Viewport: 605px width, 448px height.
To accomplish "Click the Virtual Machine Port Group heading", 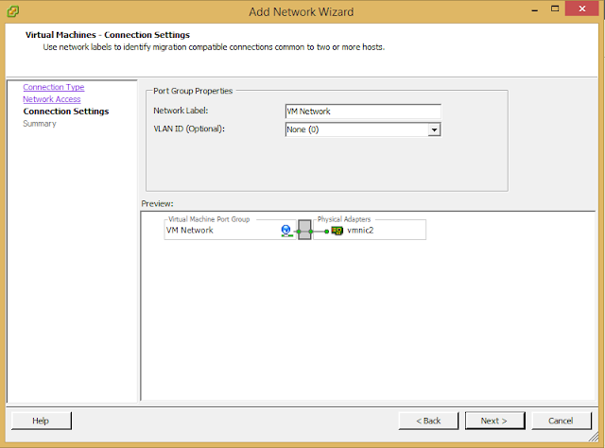I will pos(209,219).
